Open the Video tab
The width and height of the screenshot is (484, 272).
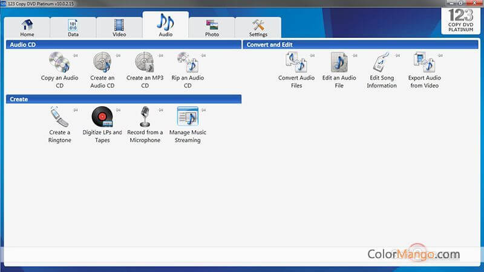click(119, 28)
